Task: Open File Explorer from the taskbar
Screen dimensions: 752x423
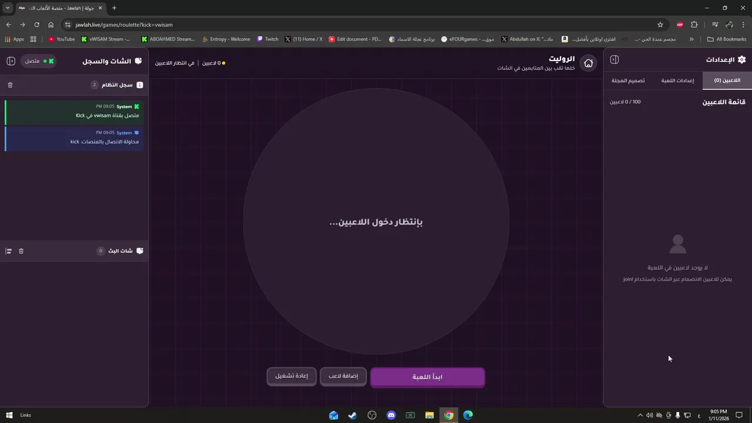Action: (429, 415)
